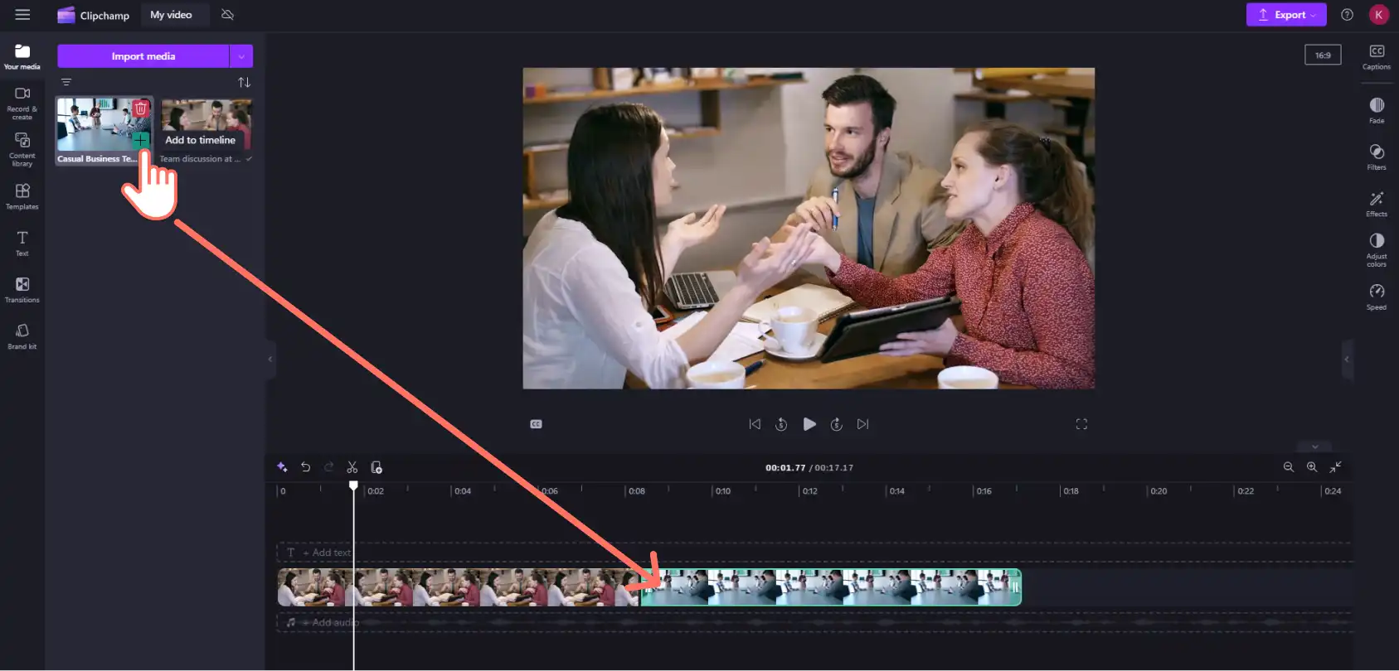Open the hamburger menu
The image size is (1399, 671).
pos(22,15)
